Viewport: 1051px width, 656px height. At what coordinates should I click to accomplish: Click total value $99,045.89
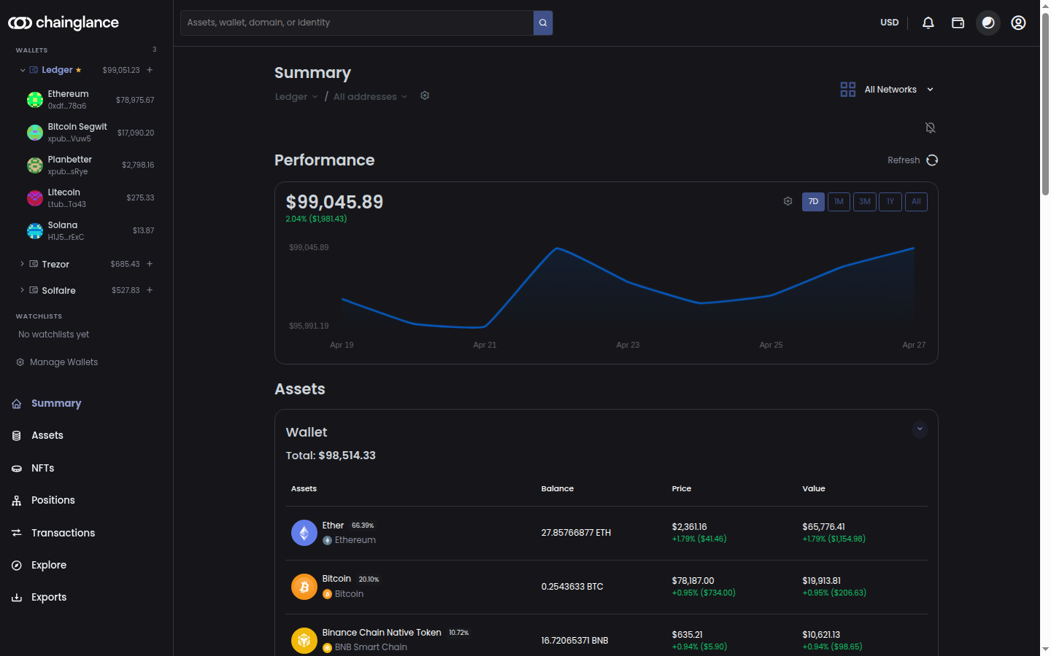tap(334, 202)
